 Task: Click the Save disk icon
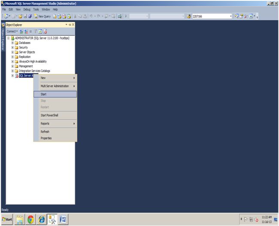click(25, 16)
